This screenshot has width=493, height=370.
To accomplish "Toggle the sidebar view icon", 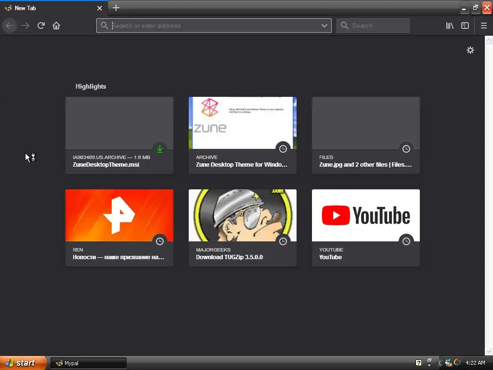I will (465, 26).
